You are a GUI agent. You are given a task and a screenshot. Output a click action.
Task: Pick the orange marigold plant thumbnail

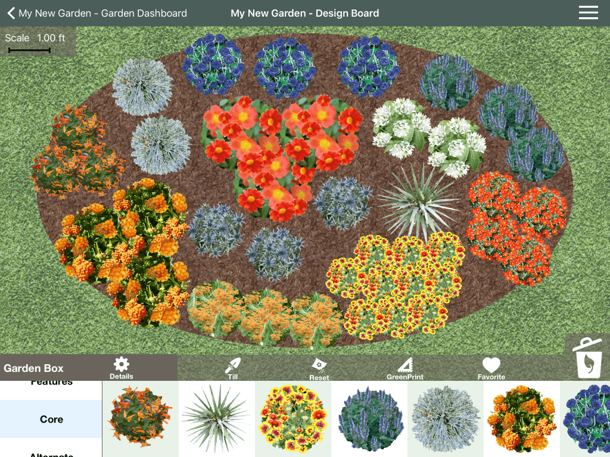pos(522,419)
